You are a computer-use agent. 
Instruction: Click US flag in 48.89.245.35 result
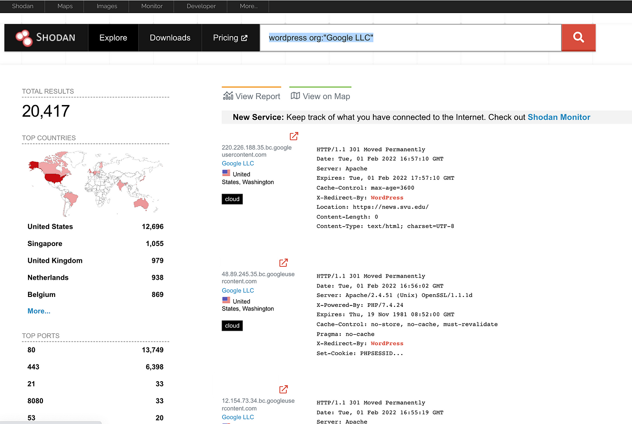coord(226,300)
